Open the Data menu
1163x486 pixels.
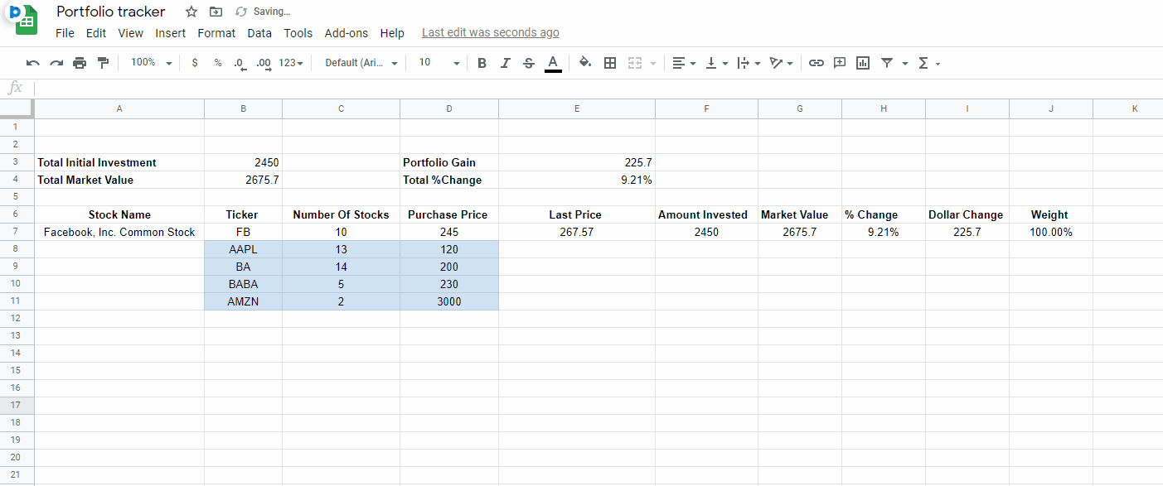click(x=259, y=33)
